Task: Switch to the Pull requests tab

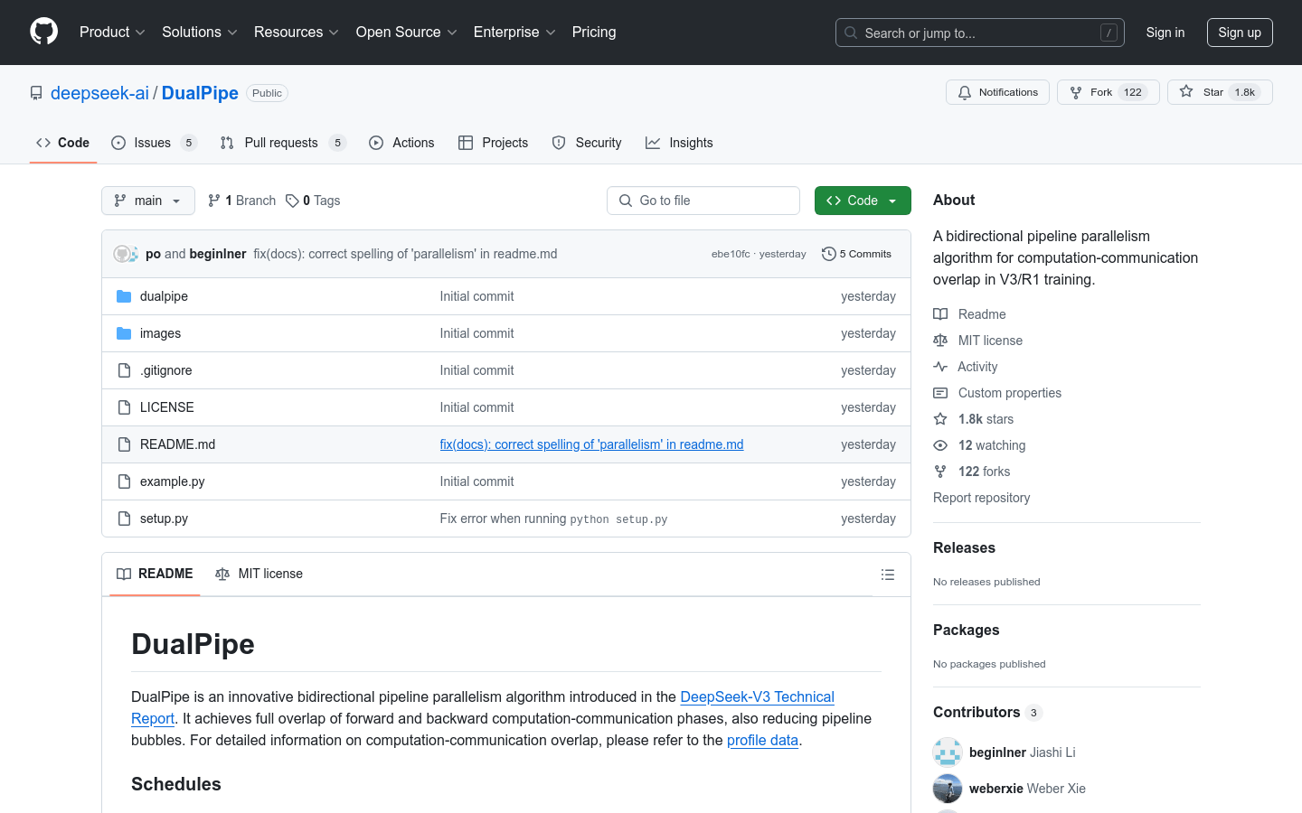Action: [283, 143]
